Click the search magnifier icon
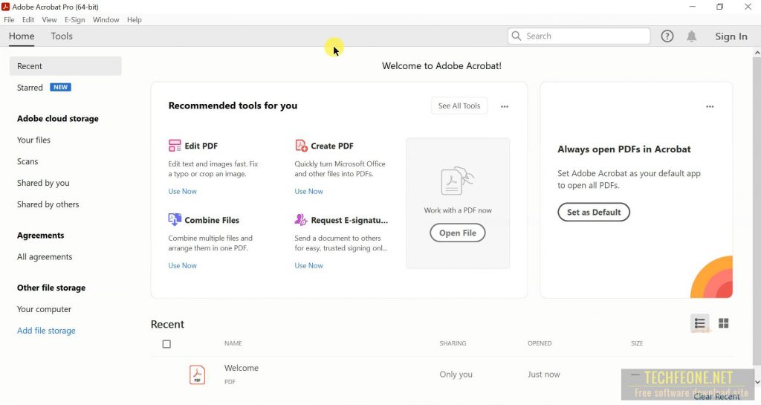761x405 pixels. click(516, 36)
